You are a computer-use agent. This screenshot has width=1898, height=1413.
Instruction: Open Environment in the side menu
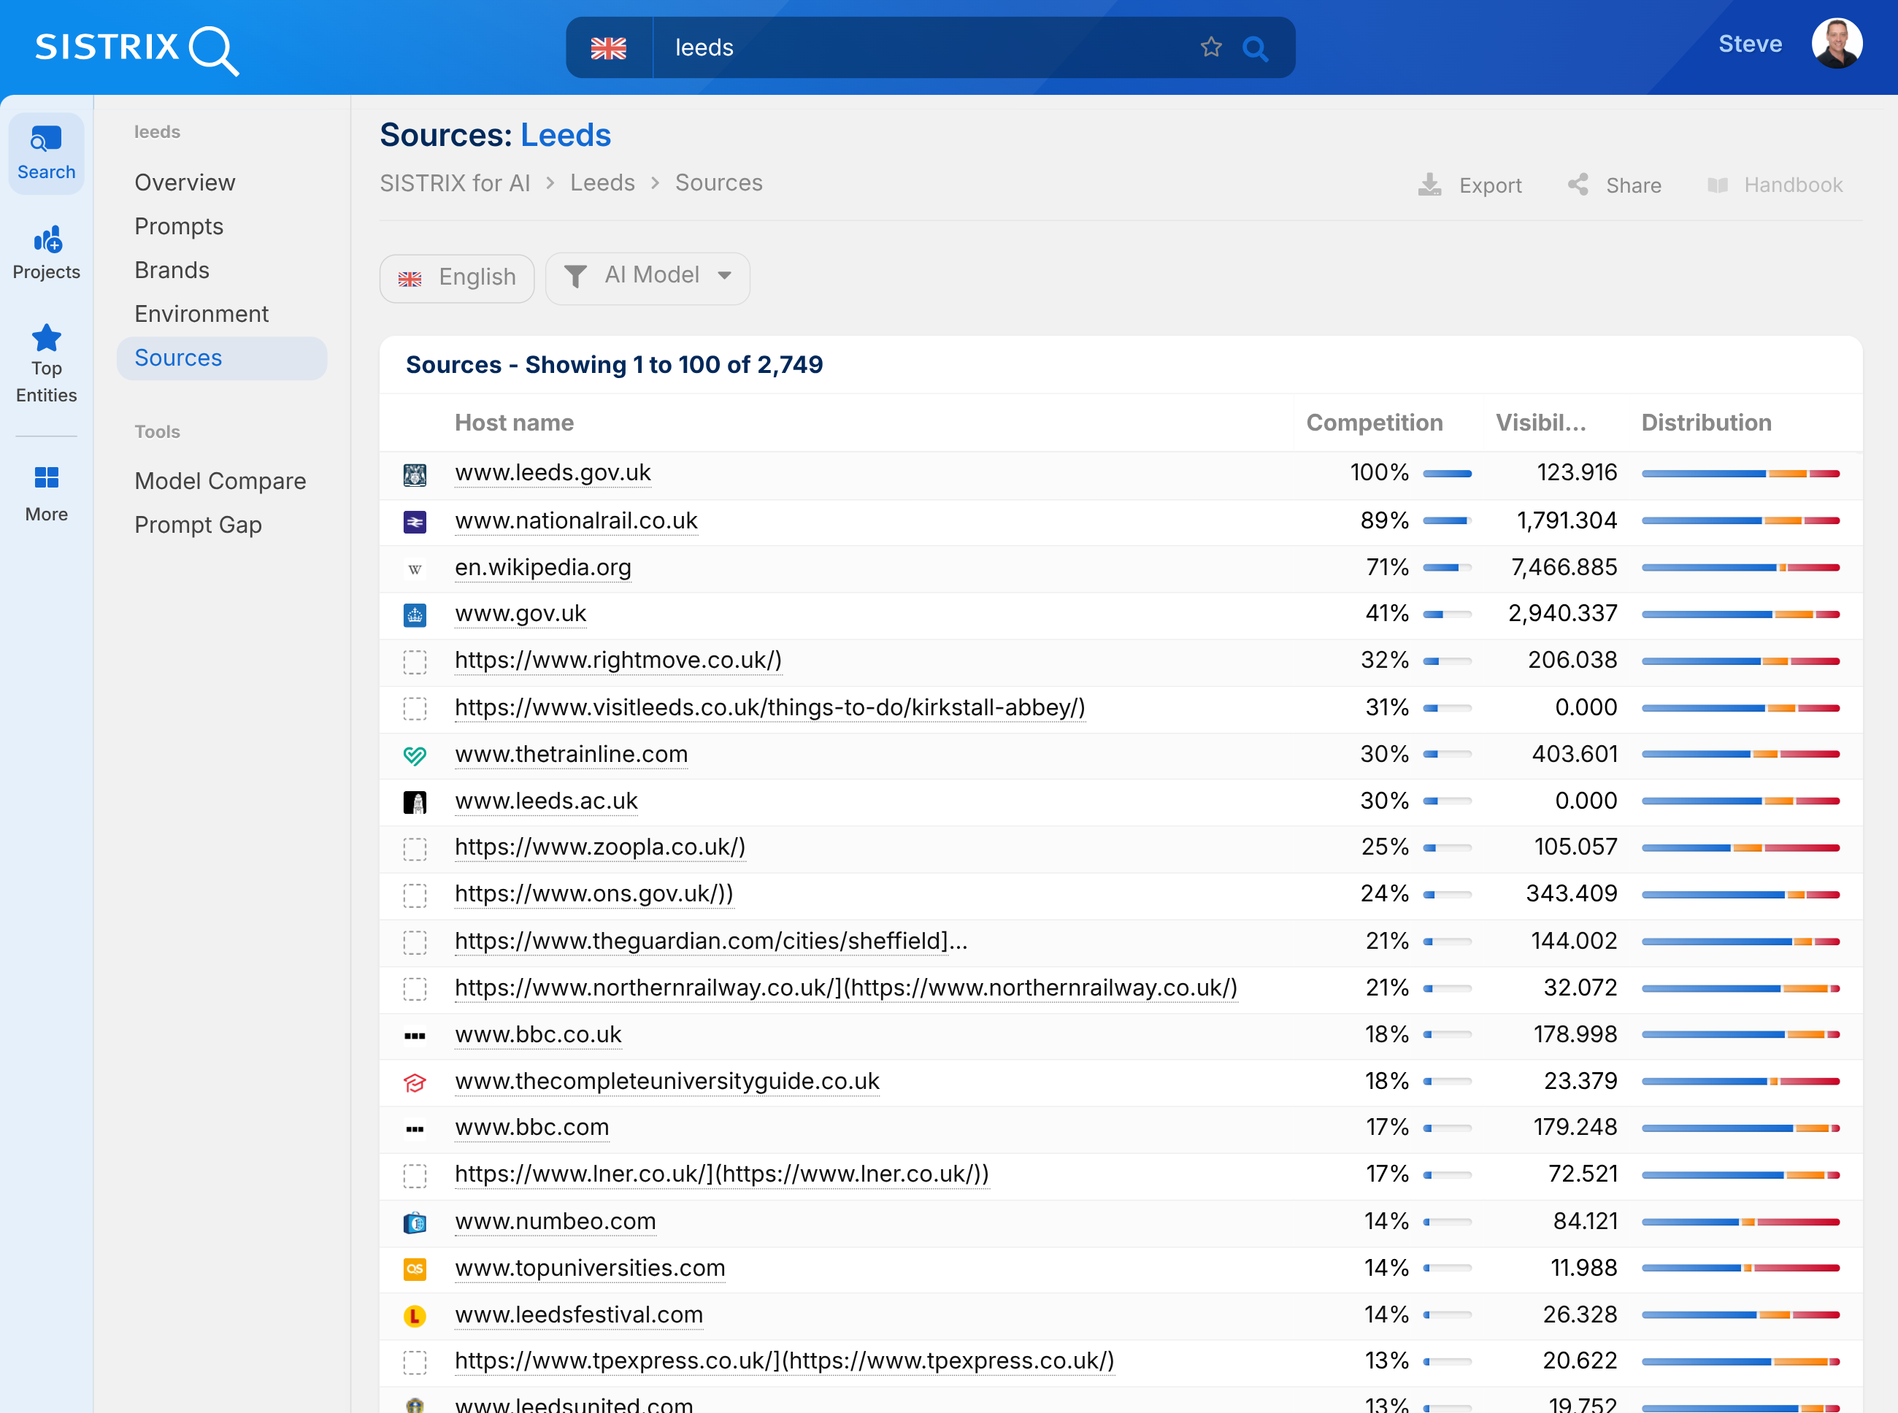[x=201, y=313]
